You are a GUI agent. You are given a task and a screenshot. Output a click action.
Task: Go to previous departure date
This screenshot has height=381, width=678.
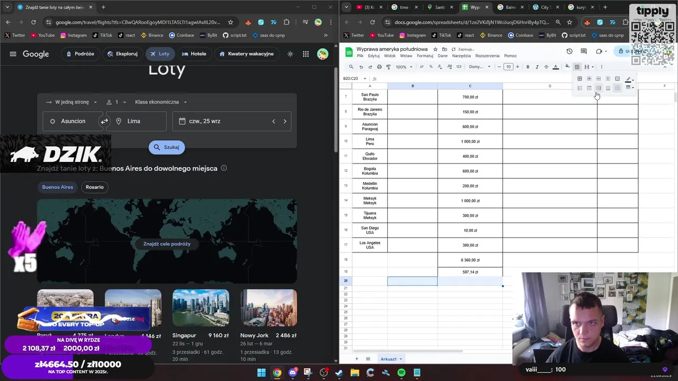tap(273, 121)
